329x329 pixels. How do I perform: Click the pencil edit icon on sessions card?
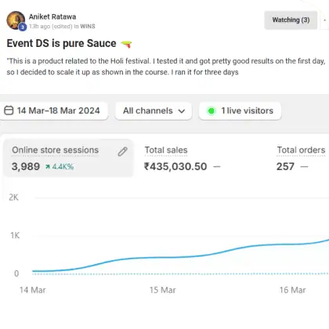(x=122, y=151)
